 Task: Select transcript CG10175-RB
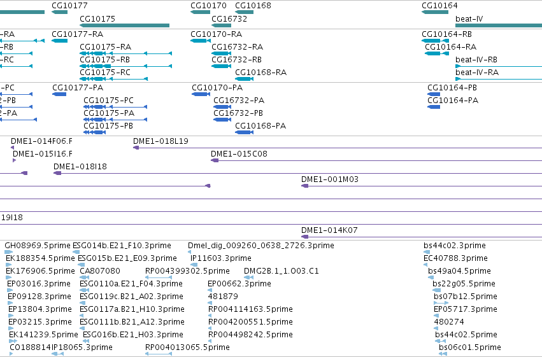pos(126,66)
